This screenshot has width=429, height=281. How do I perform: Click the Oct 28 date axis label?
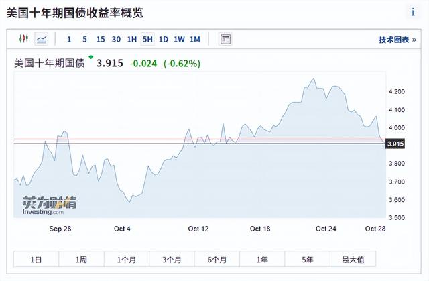coord(375,229)
